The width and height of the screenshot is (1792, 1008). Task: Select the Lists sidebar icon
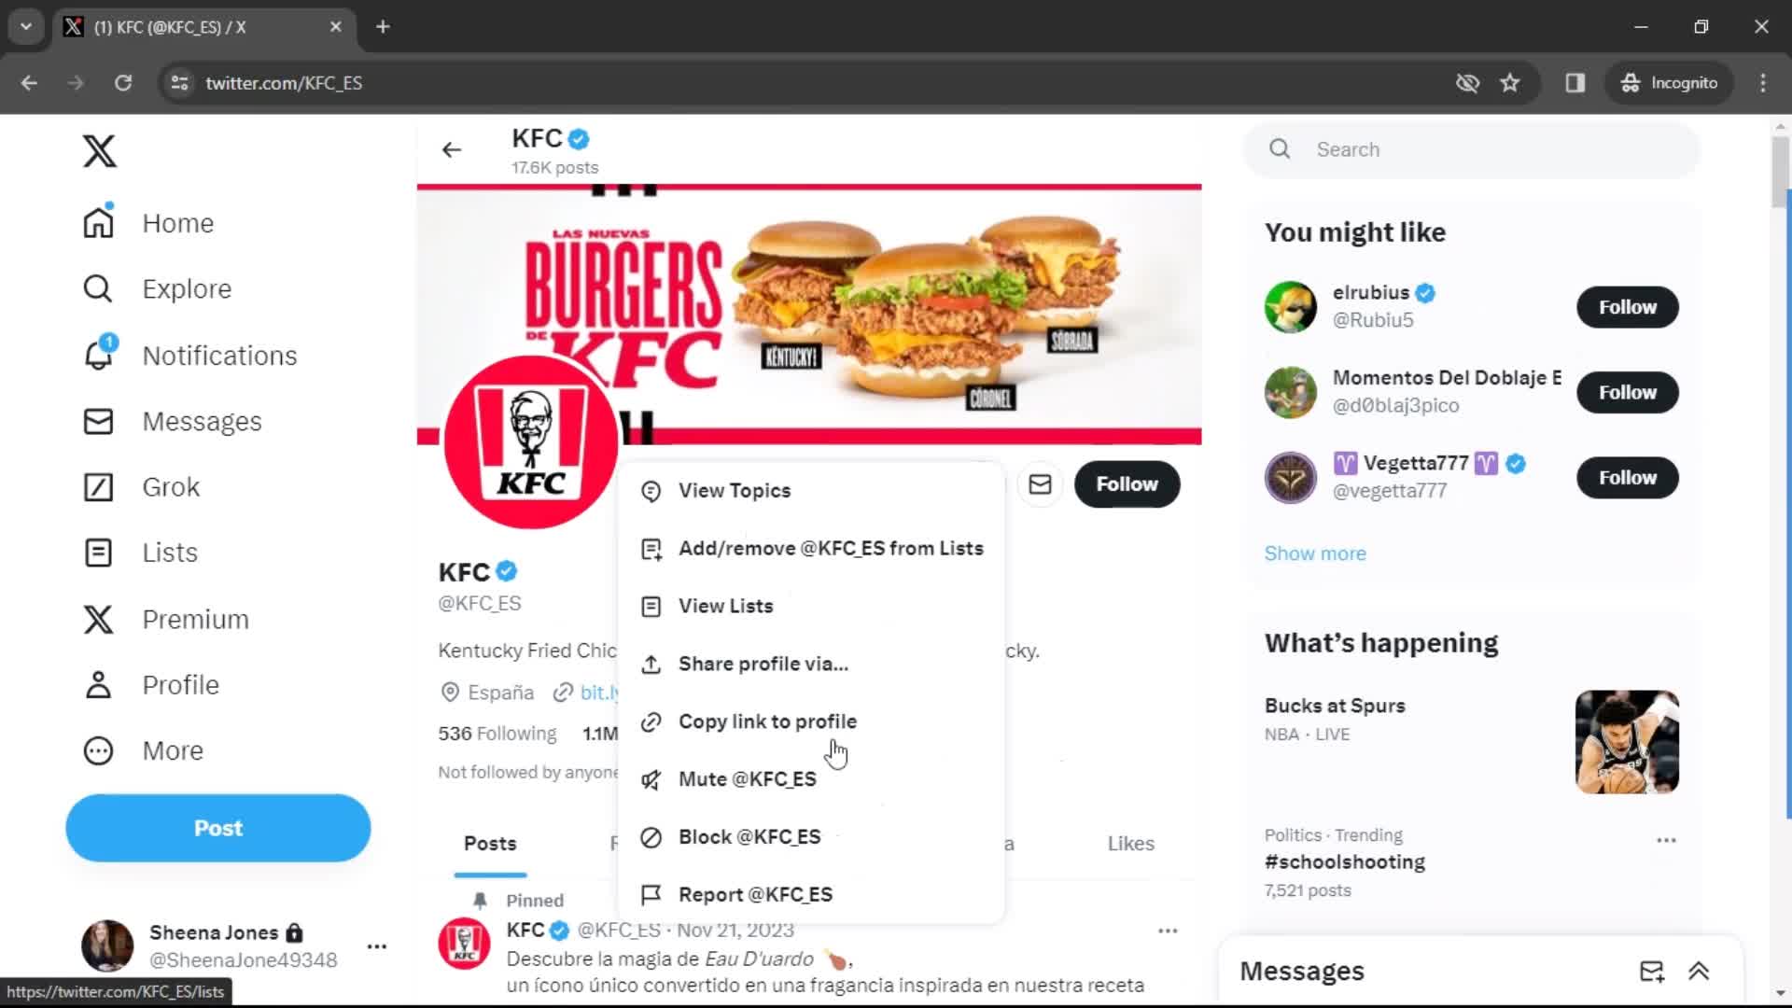(98, 552)
